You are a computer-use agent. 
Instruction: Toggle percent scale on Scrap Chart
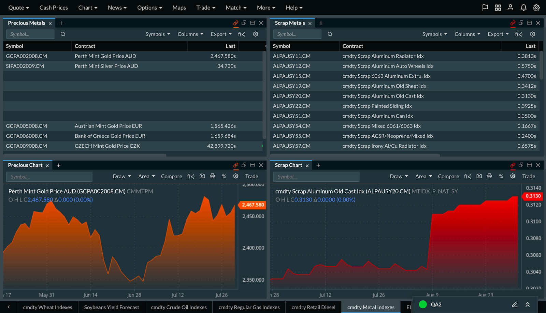point(501,176)
